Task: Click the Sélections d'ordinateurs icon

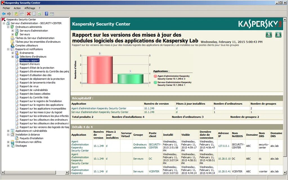Action: click(x=17, y=57)
